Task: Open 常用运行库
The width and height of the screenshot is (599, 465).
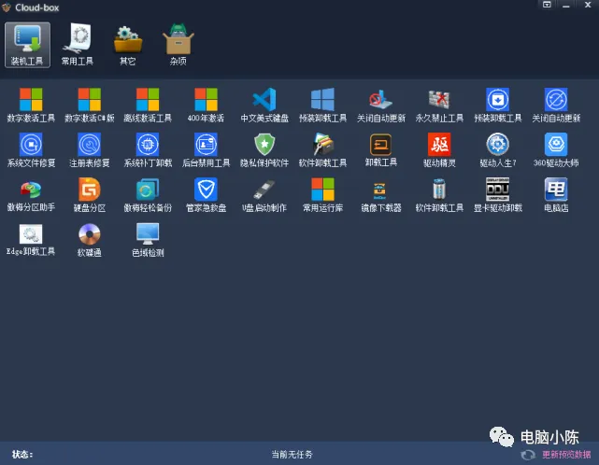Action: pos(322,195)
